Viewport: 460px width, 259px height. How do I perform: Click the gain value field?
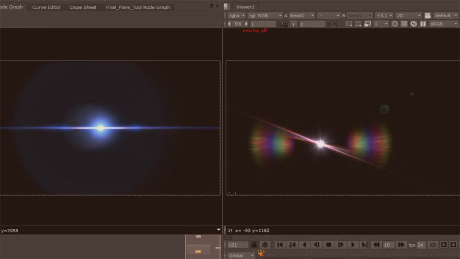(x=263, y=24)
